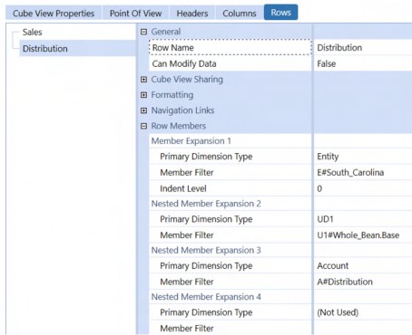Click the Formatting section title

coord(172,95)
